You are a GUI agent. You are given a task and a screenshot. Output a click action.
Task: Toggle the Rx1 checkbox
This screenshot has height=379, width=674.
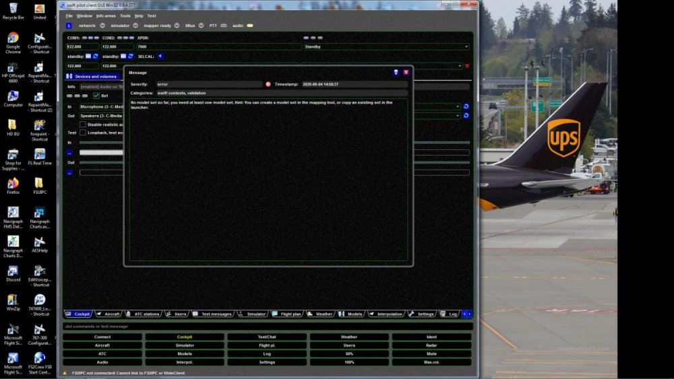coord(96,96)
